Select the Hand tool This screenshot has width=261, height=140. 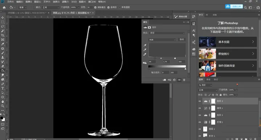coord(3,101)
